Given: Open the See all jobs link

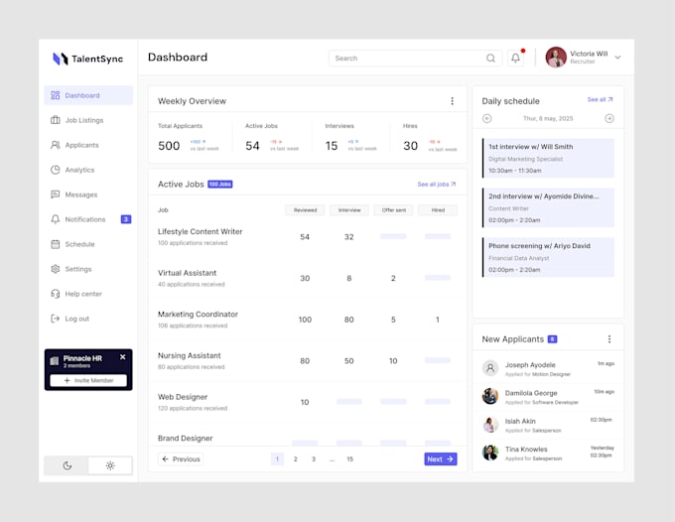Looking at the screenshot, I should pyautogui.click(x=436, y=185).
